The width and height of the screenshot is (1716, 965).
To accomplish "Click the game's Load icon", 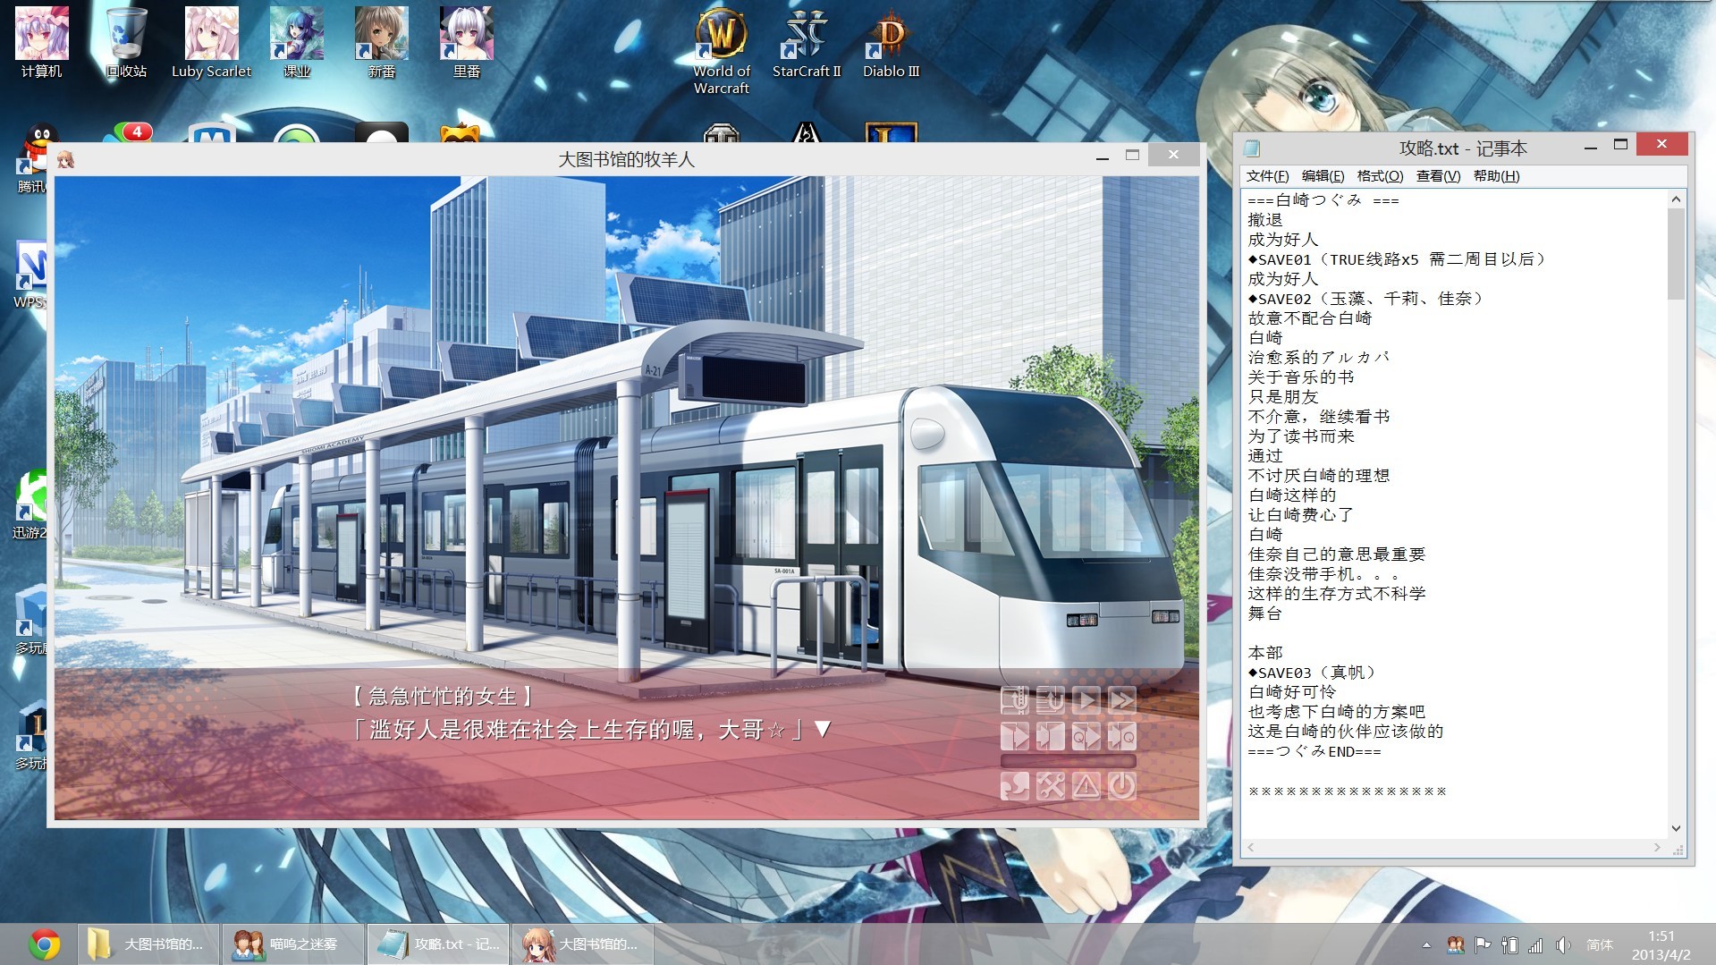I will tap(1051, 736).
